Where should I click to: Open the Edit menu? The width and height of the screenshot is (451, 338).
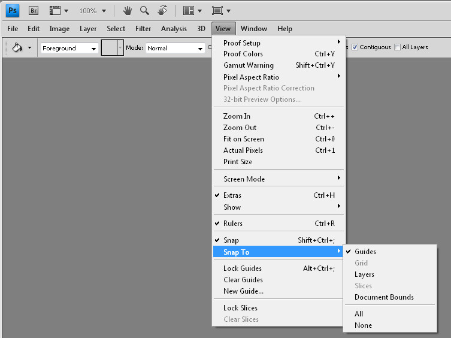tap(34, 29)
